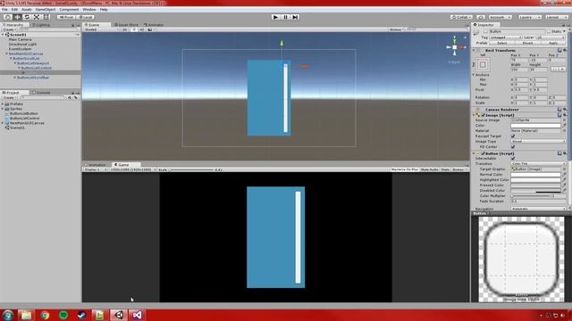Select the Rect Transform tool in toolbar
Image resolution: width=572 pixels, height=321 pixels.
pyautogui.click(x=46, y=17)
